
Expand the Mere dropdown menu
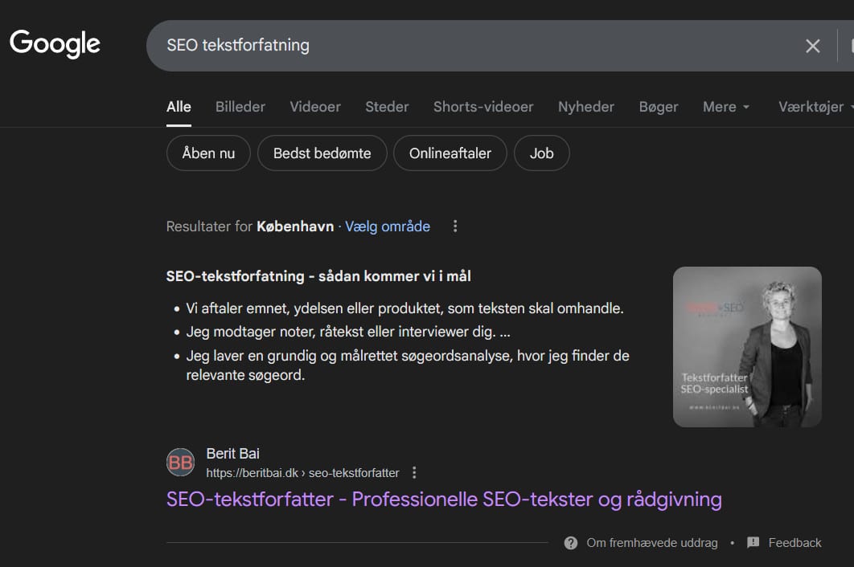pyautogui.click(x=726, y=107)
